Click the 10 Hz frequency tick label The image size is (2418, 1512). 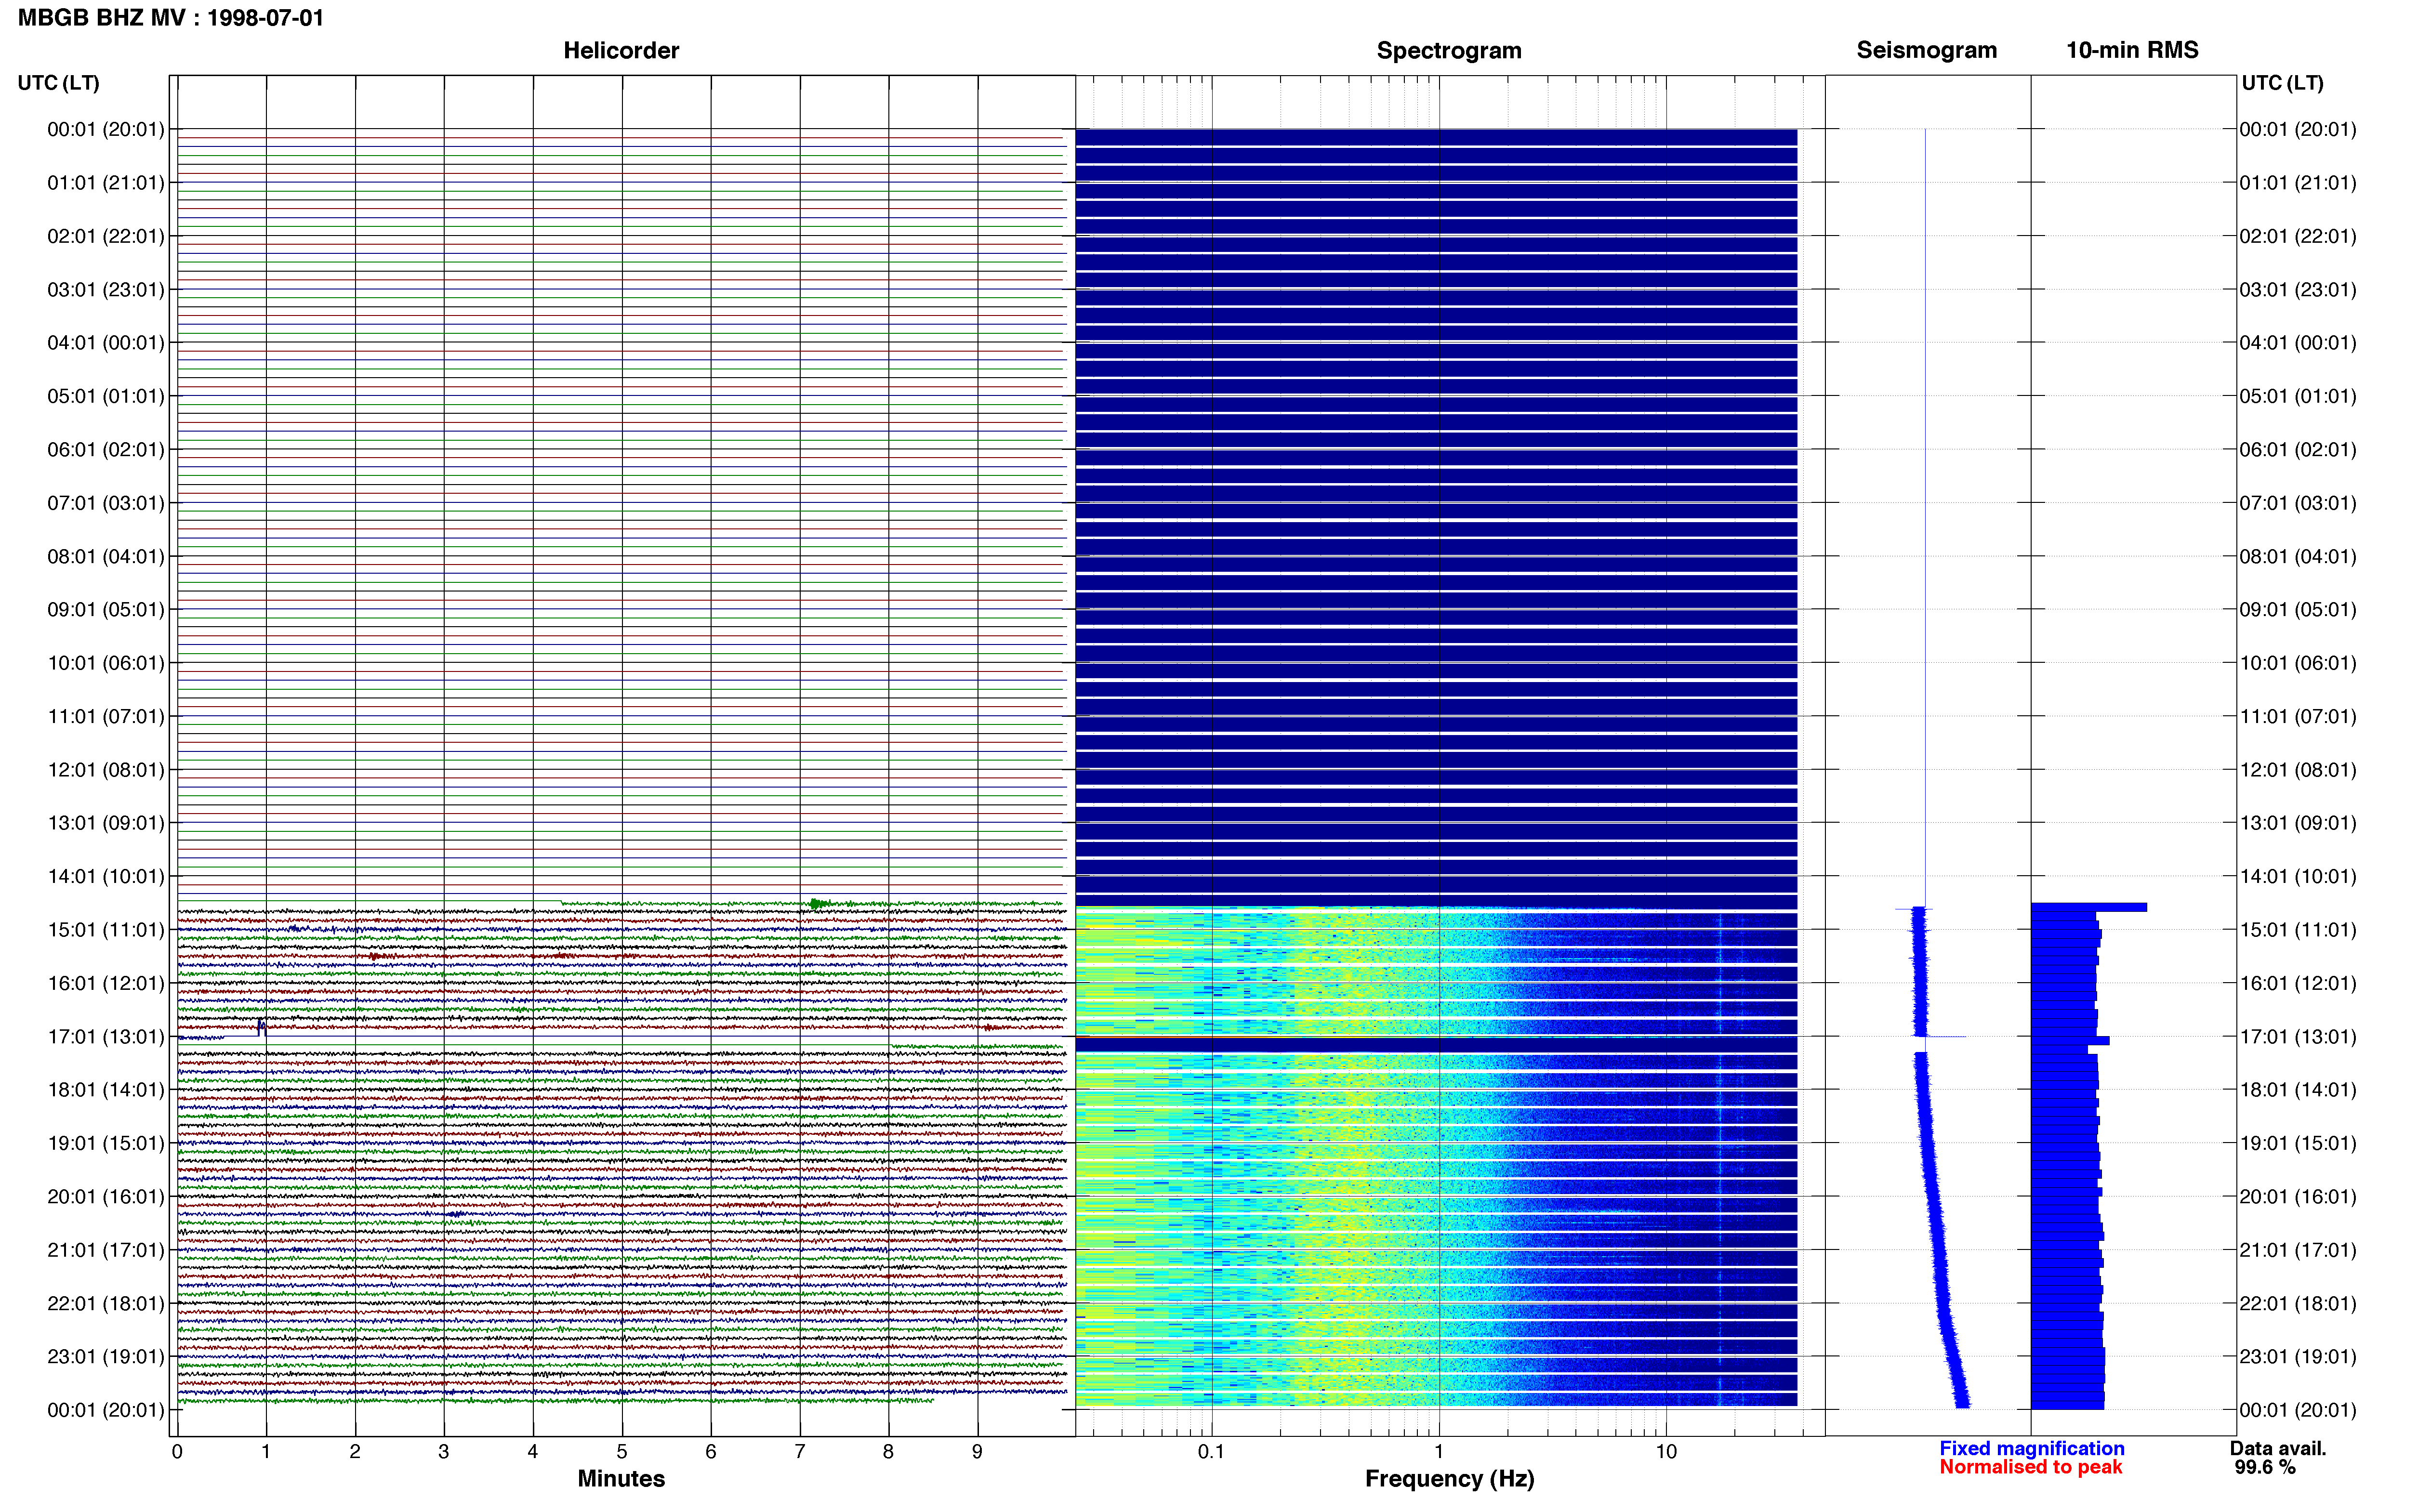[x=1666, y=1451]
